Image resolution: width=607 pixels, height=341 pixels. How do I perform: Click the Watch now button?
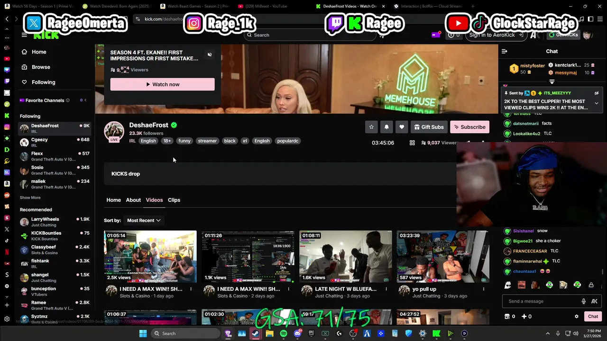163,84
